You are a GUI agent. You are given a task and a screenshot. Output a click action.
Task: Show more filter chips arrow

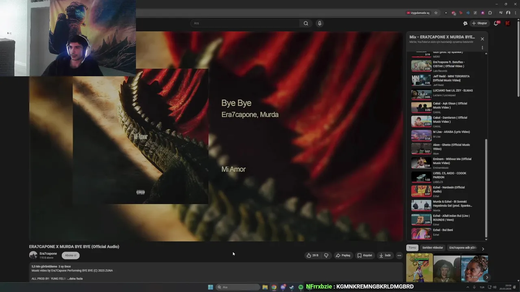(483, 249)
